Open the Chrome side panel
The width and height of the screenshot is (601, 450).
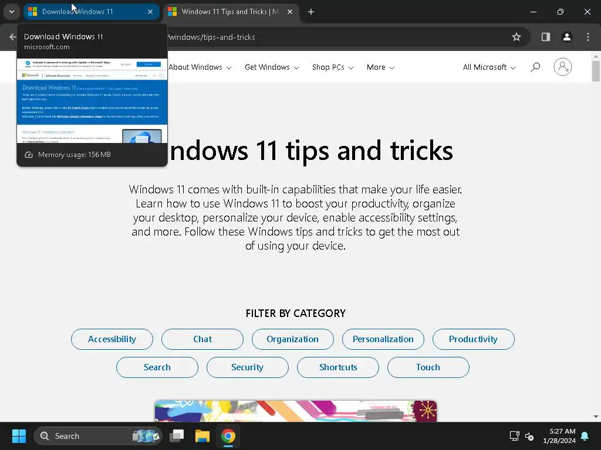[545, 37]
